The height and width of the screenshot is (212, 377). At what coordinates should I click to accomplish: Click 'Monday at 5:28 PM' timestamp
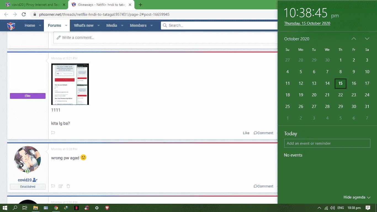[x=64, y=149]
